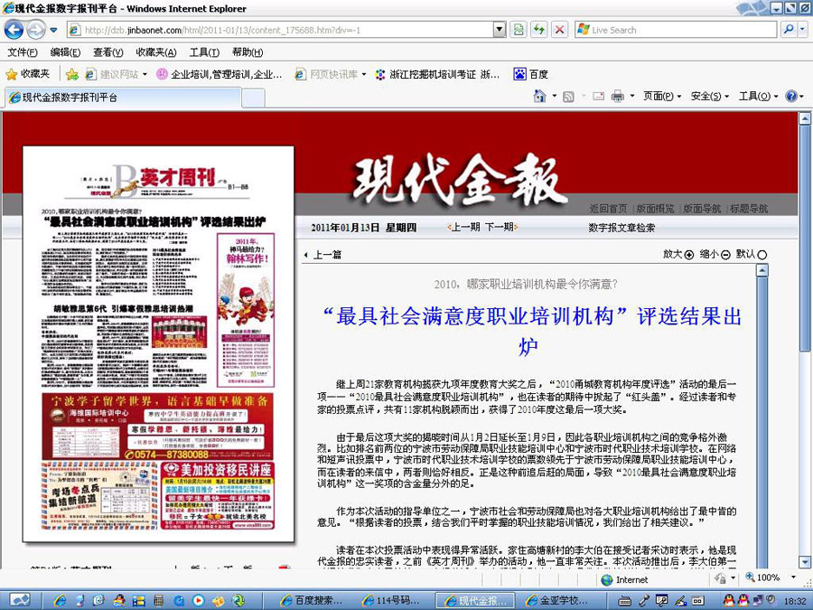Open the 页面(P) command menu
This screenshot has height=610, width=813.
(662, 96)
